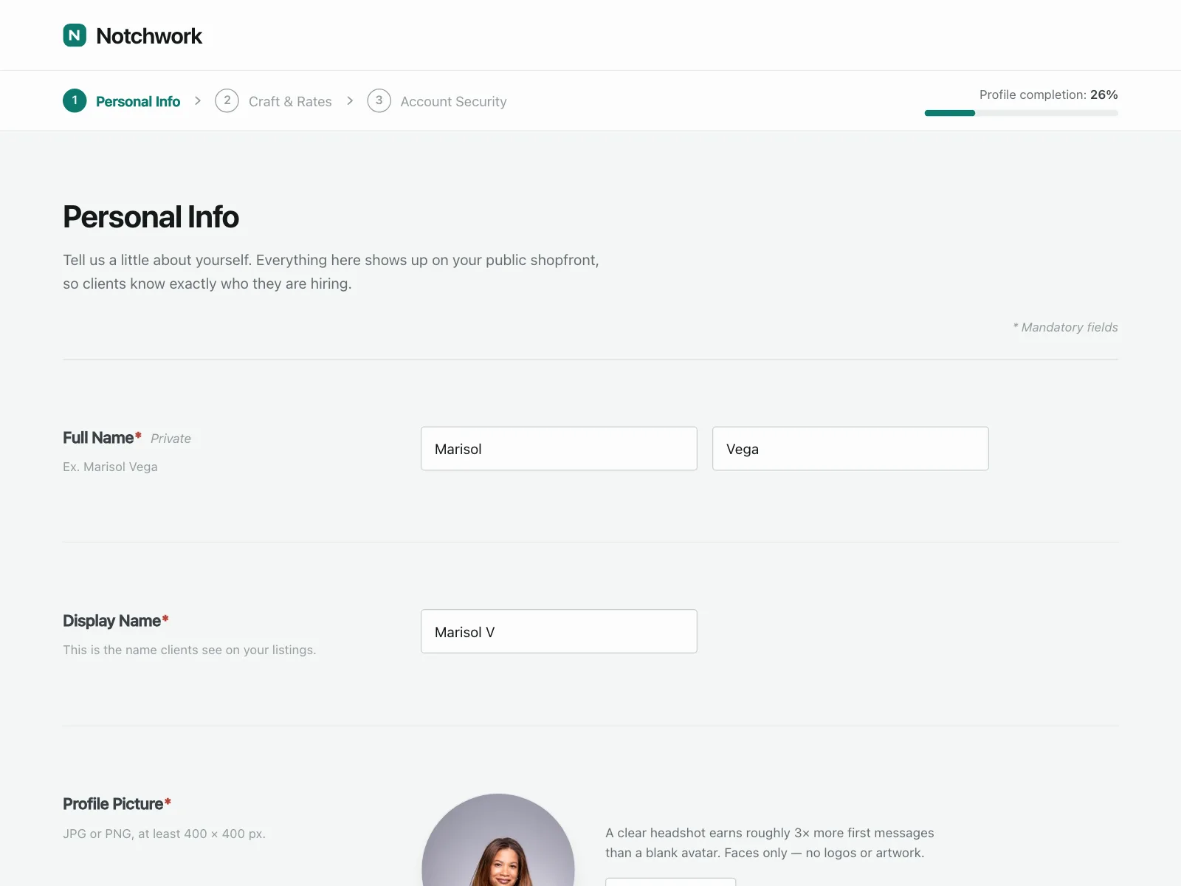Focus the last name field containing Vega
Screen dimensions: 1181x886
(x=850, y=448)
